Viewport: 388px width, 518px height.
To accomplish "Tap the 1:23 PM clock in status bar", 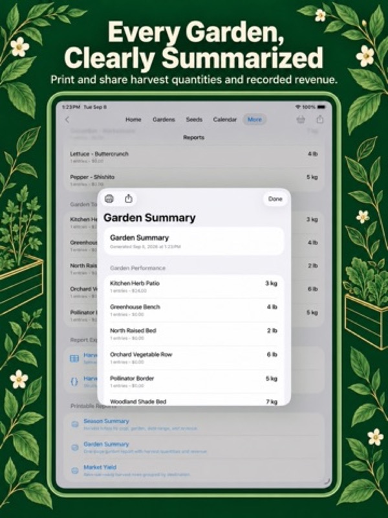I will (x=71, y=107).
